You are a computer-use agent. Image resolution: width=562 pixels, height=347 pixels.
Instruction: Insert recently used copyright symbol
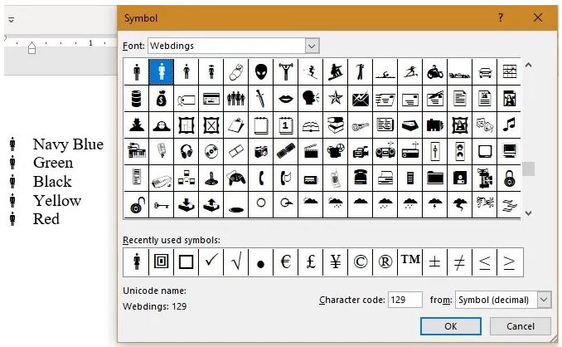click(x=361, y=262)
